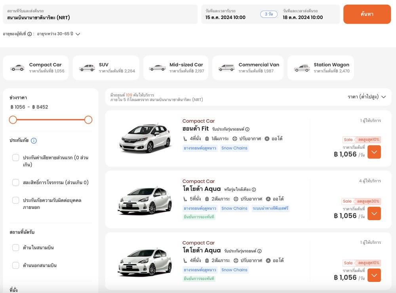Image resolution: width=396 pixels, height=293 pixels.
Task: Click the 4 ผู้ให้บริการ providers text
Action: click(x=370, y=181)
